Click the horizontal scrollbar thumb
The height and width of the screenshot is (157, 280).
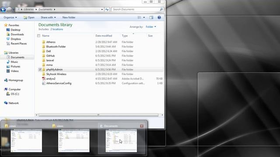click(98, 115)
